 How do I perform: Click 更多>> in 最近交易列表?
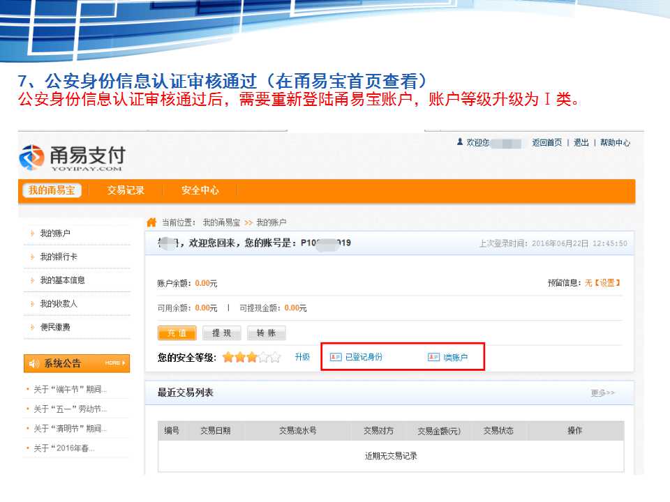click(x=602, y=393)
